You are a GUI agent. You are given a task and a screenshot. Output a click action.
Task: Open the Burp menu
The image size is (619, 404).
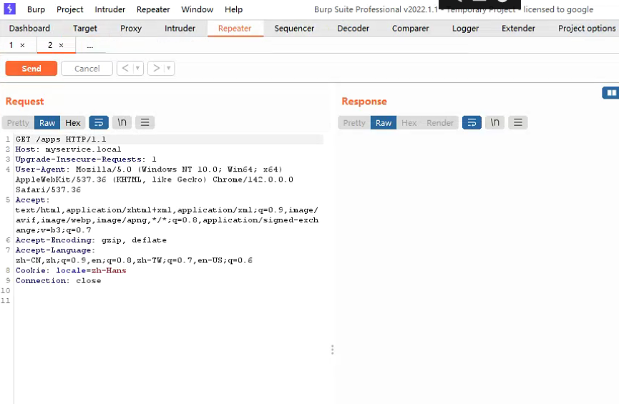(36, 9)
